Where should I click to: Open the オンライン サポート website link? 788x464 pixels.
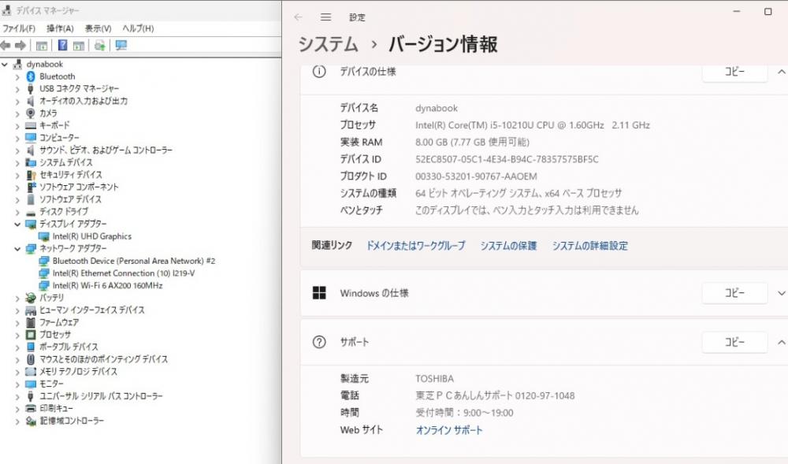click(x=449, y=430)
